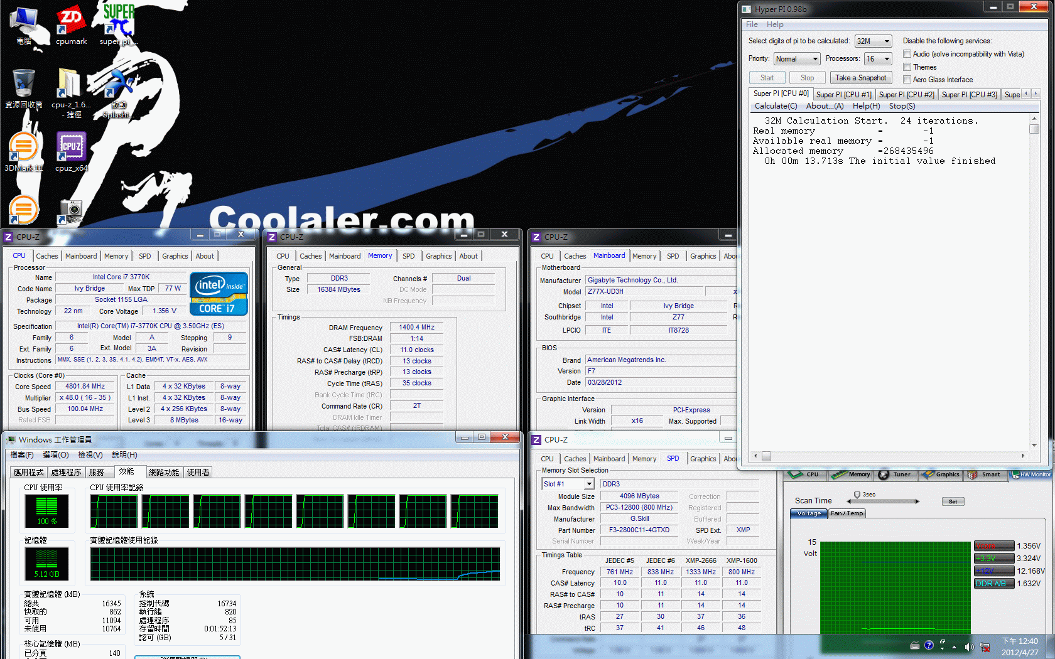
Task: Switch to Super PI [CPU #2] tab
Action: pyautogui.click(x=906, y=95)
